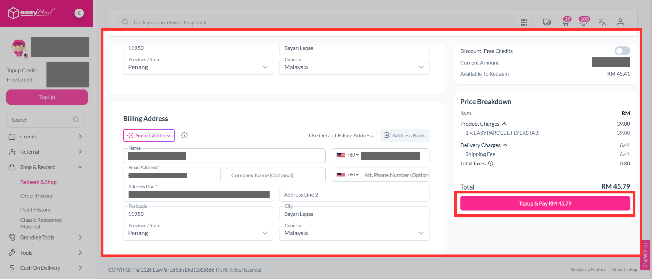Click the Report a Bug link
Screen dimensions: 652x279
pos(625,270)
